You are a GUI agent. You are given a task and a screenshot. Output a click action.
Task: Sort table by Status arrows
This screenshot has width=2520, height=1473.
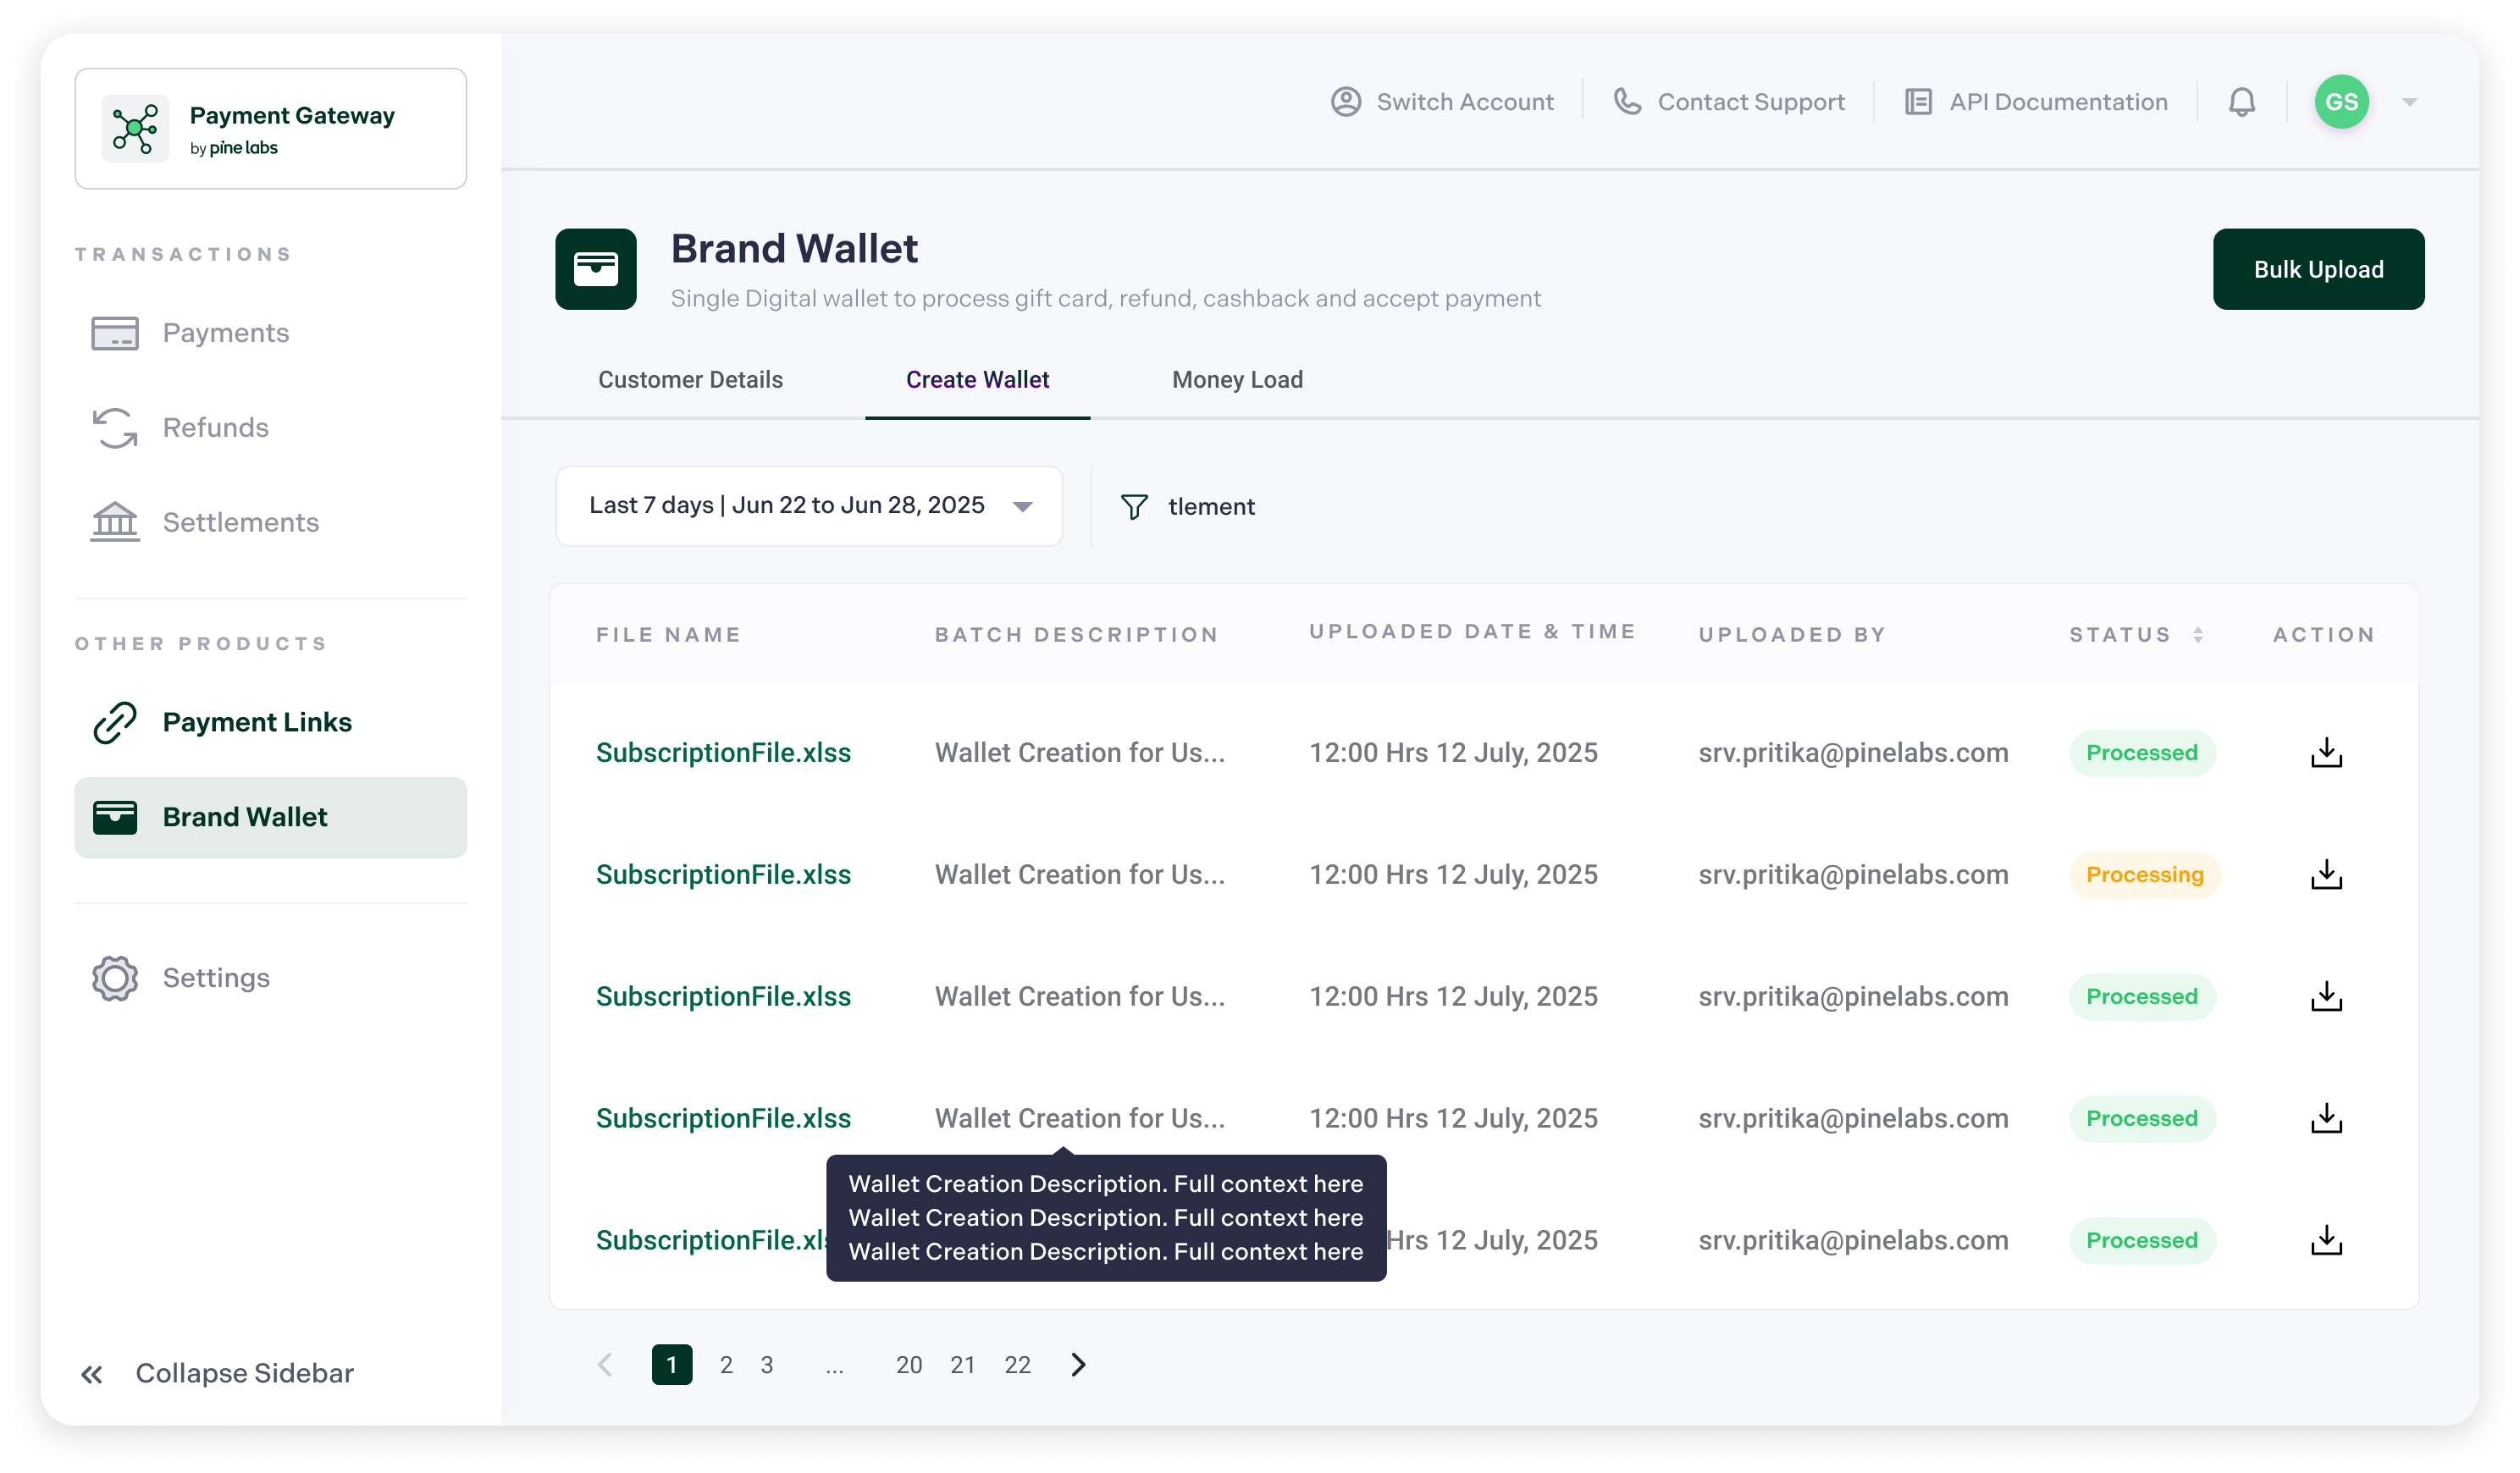point(2198,635)
